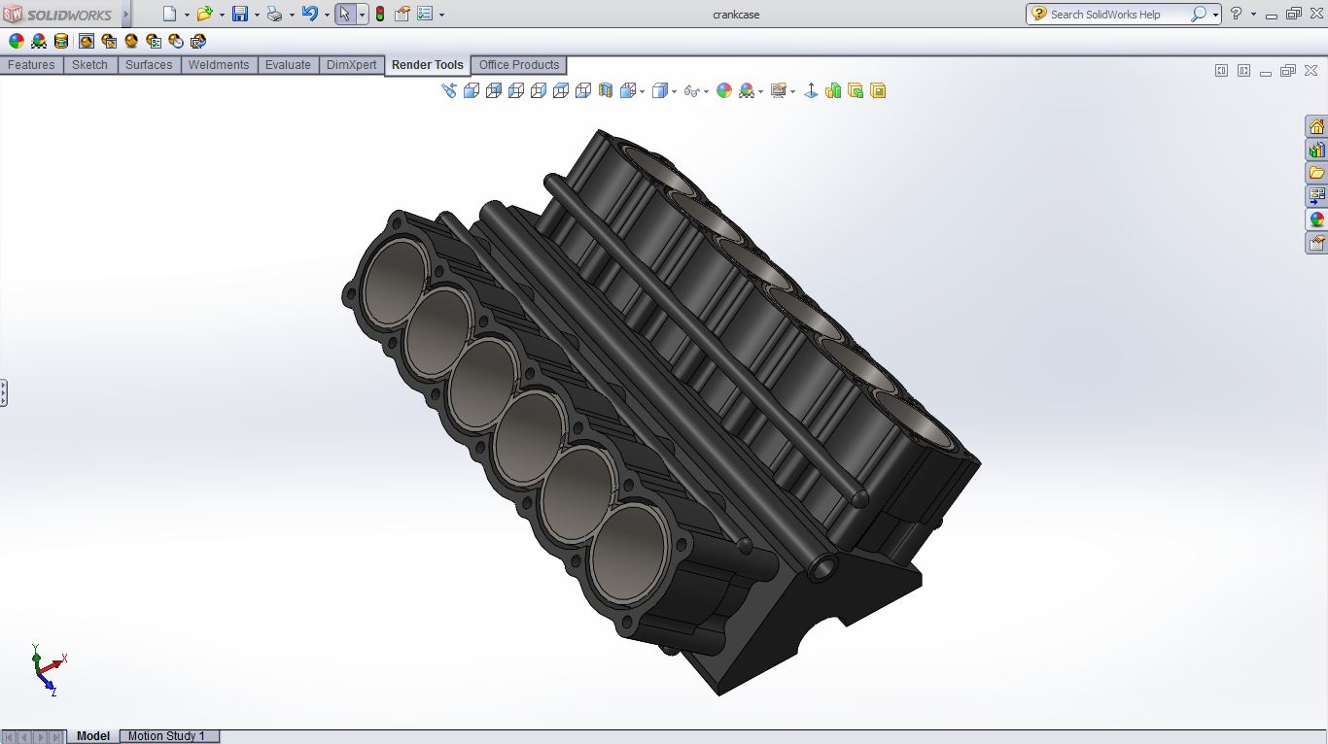Open Design Library icon in task pane
The height and width of the screenshot is (744, 1328).
(1316, 151)
